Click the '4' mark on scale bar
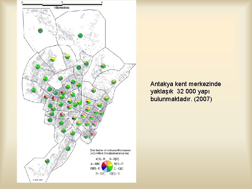 point(102,2)
